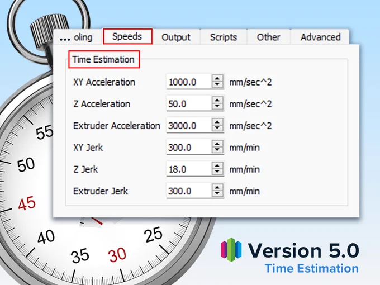Open the Output tab
380x285 pixels.
pyautogui.click(x=176, y=37)
